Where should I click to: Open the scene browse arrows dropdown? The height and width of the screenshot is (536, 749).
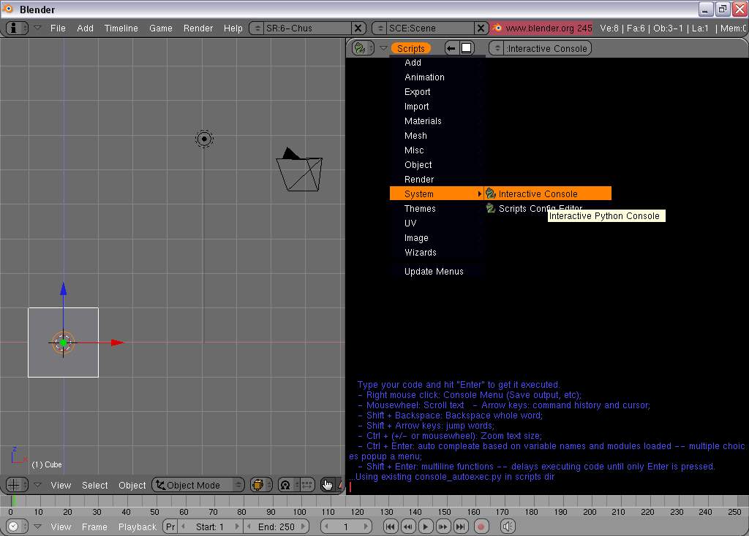[x=380, y=28]
